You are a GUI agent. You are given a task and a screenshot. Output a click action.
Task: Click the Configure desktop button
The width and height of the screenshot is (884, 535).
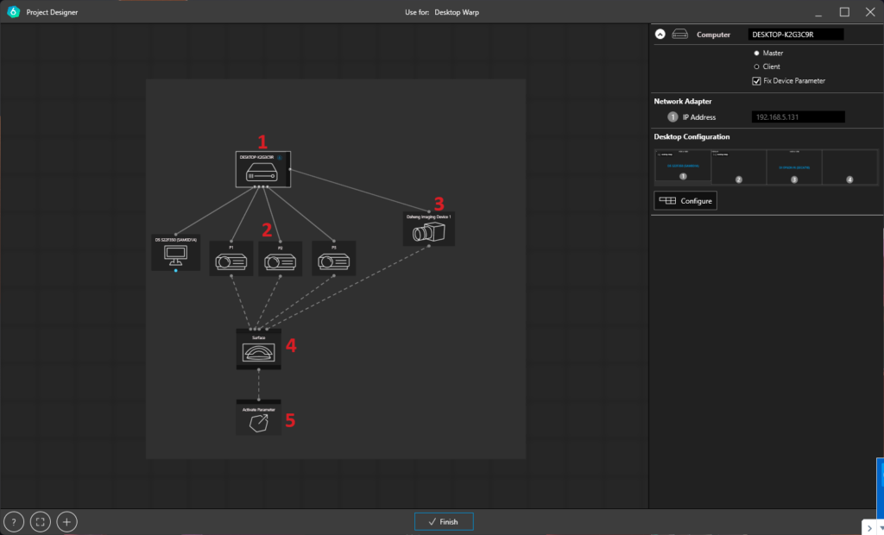[x=685, y=201]
